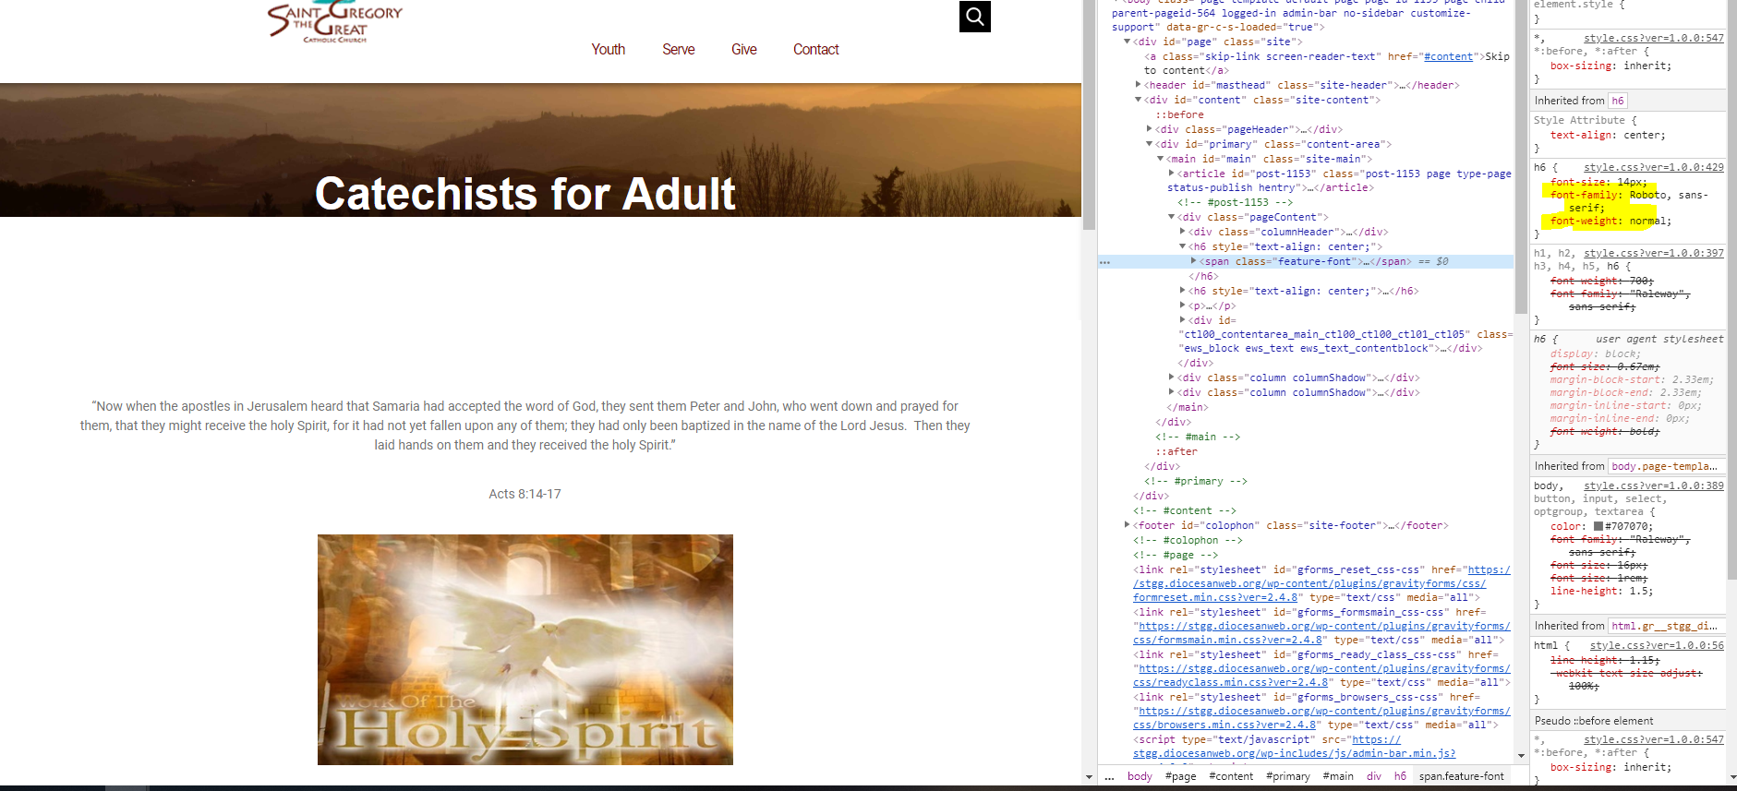This screenshot has height=791, width=1737.
Task: Select the Give navigation item
Action: pyautogui.click(x=743, y=50)
